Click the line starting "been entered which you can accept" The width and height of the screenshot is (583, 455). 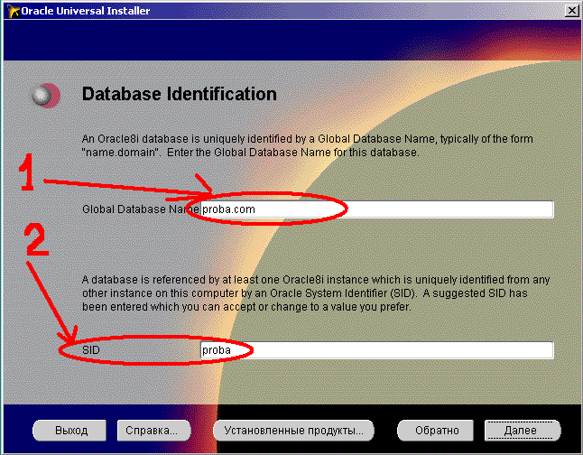point(245,307)
